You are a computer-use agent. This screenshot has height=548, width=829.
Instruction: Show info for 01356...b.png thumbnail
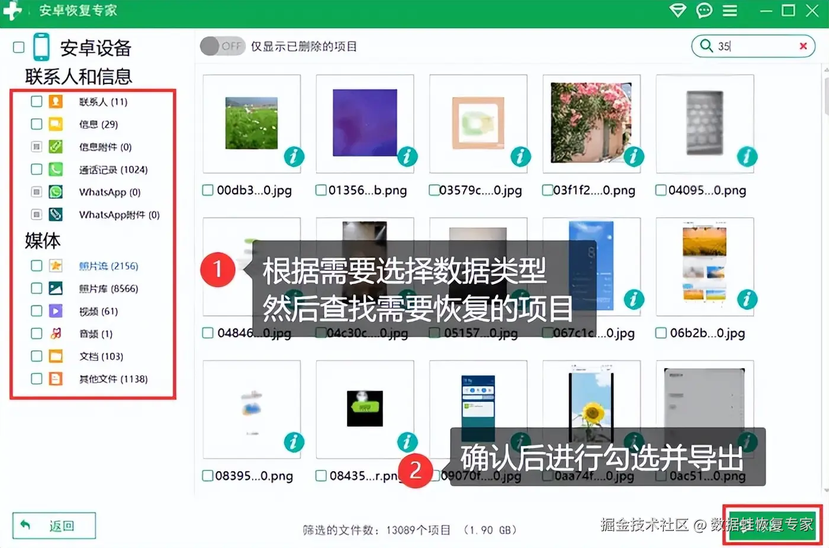pyautogui.click(x=407, y=156)
